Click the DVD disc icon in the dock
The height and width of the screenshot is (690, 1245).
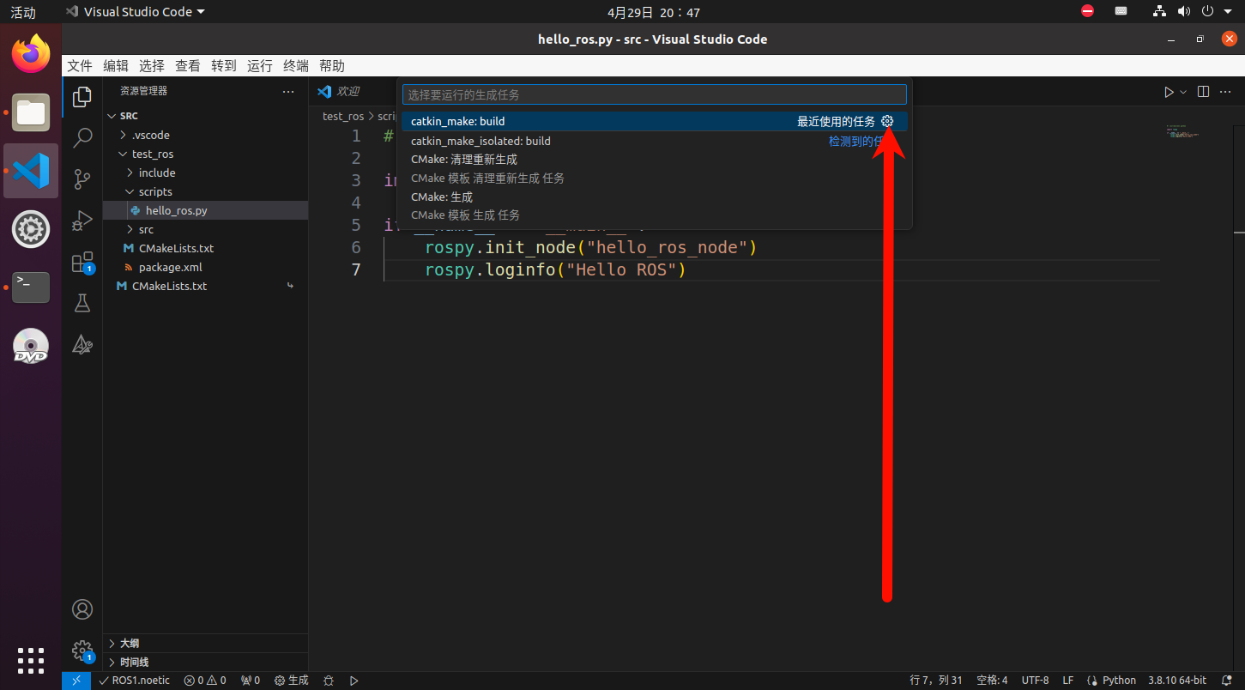tap(31, 344)
